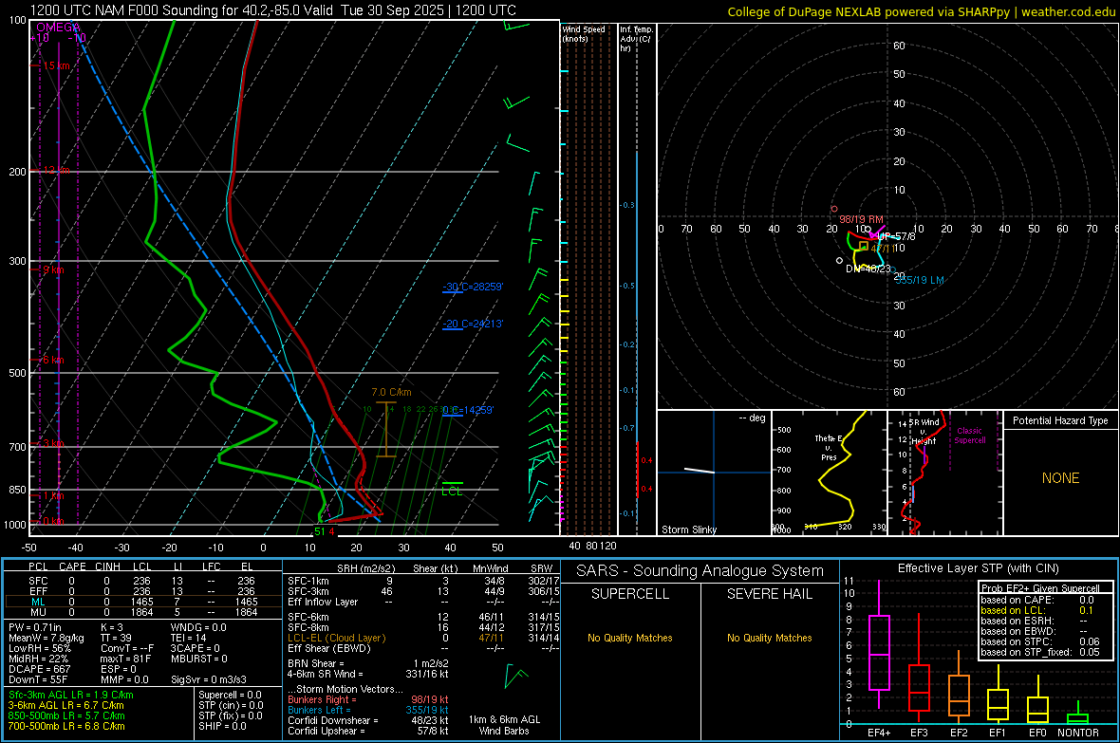Click the '98/19 RM' hodograph label
Image resolution: width=1120 pixels, height=743 pixels.
point(861,219)
